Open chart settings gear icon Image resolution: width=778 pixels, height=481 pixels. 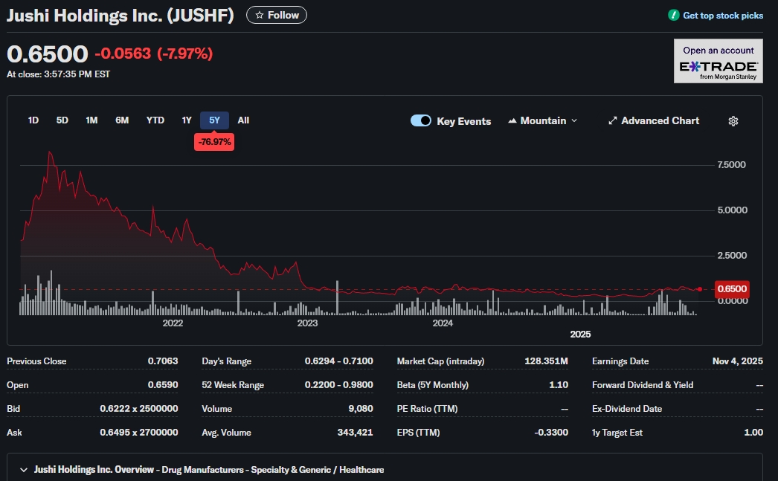click(x=733, y=121)
